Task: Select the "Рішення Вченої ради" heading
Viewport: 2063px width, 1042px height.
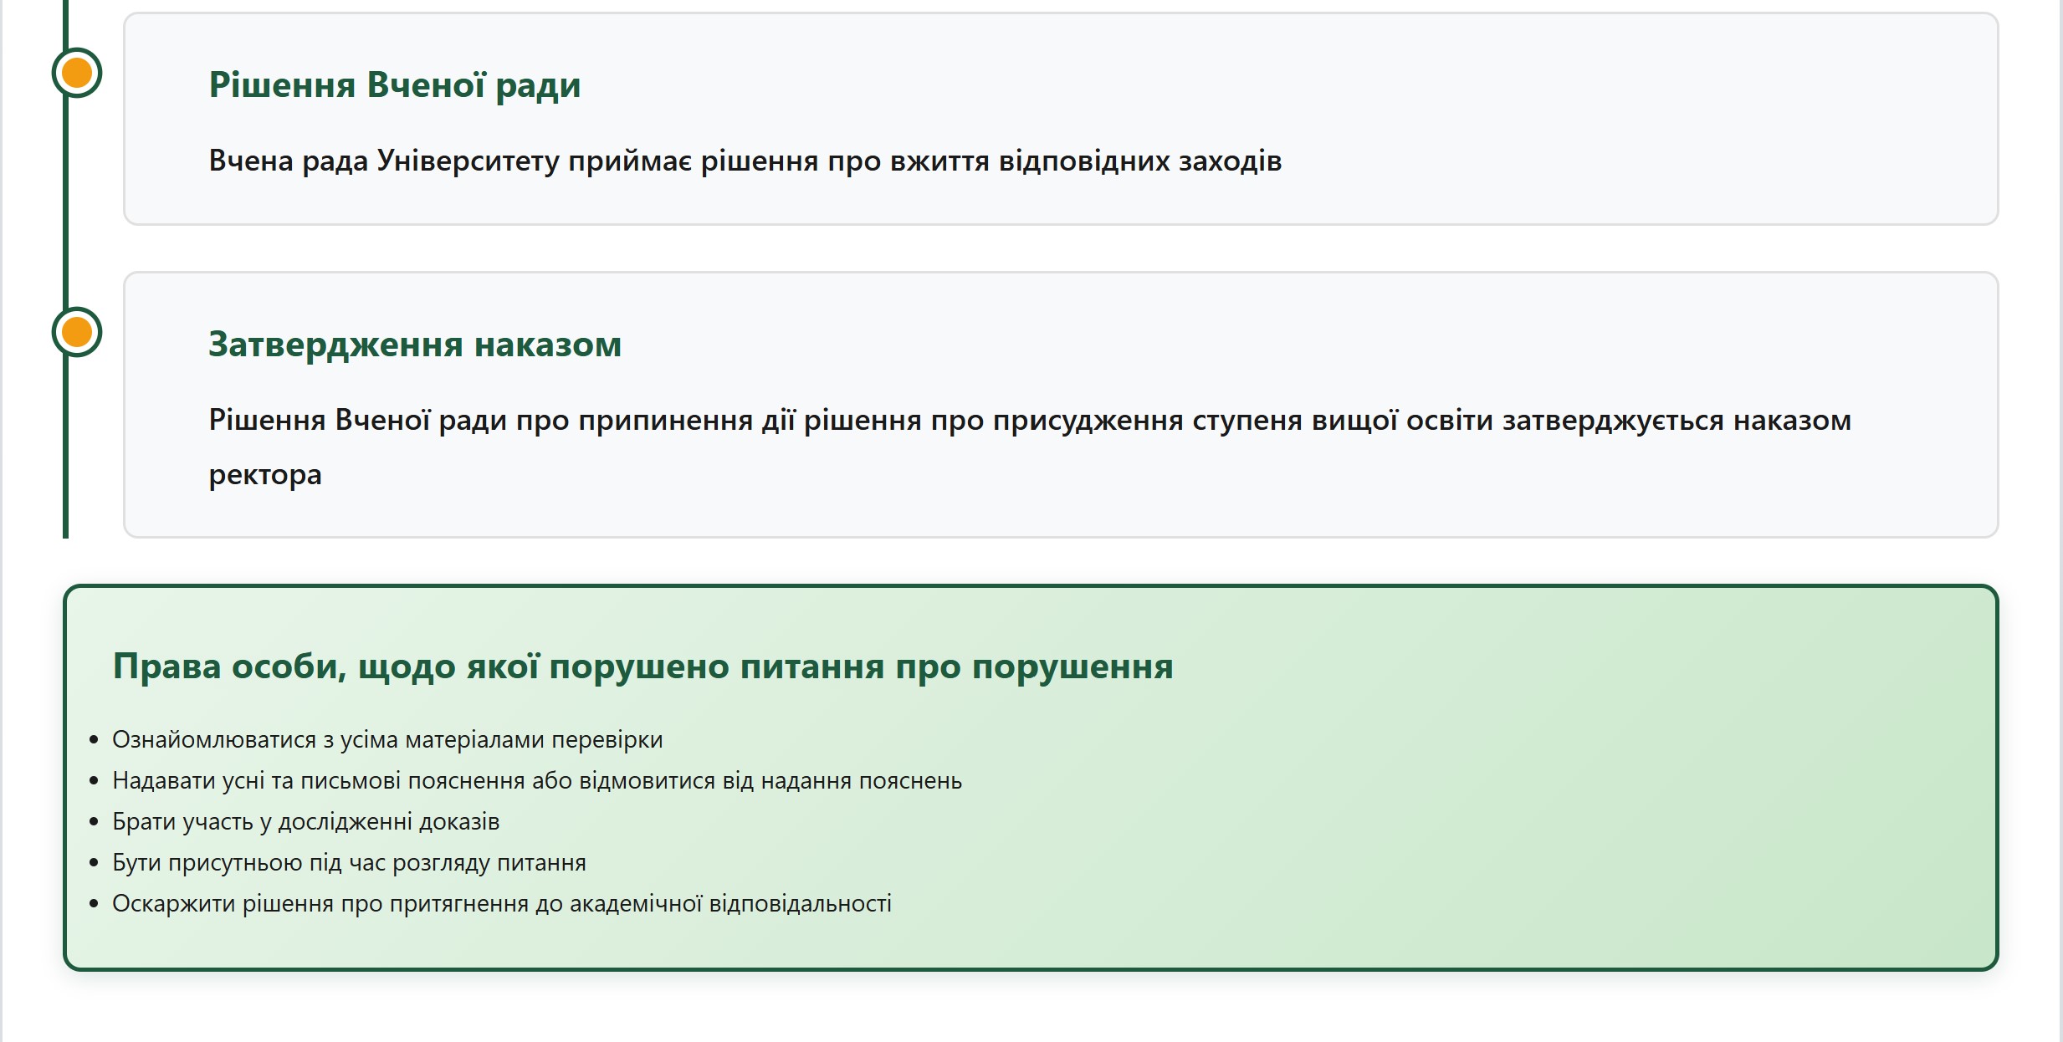Action: click(x=394, y=85)
